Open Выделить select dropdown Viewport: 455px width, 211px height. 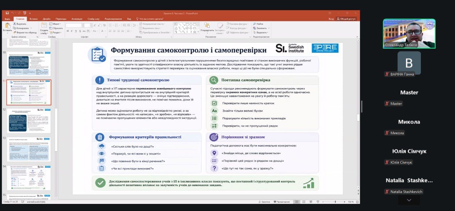[261, 32]
